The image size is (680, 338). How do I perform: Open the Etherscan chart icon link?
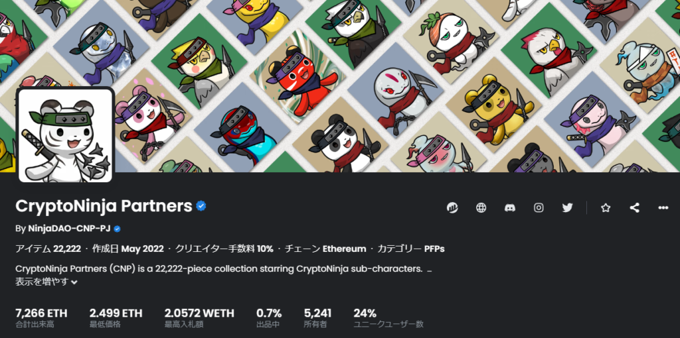coord(452,207)
